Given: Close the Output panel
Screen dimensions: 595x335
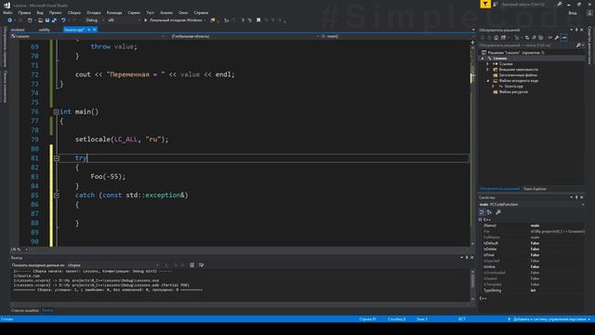Looking at the screenshot, I should (x=471, y=258).
